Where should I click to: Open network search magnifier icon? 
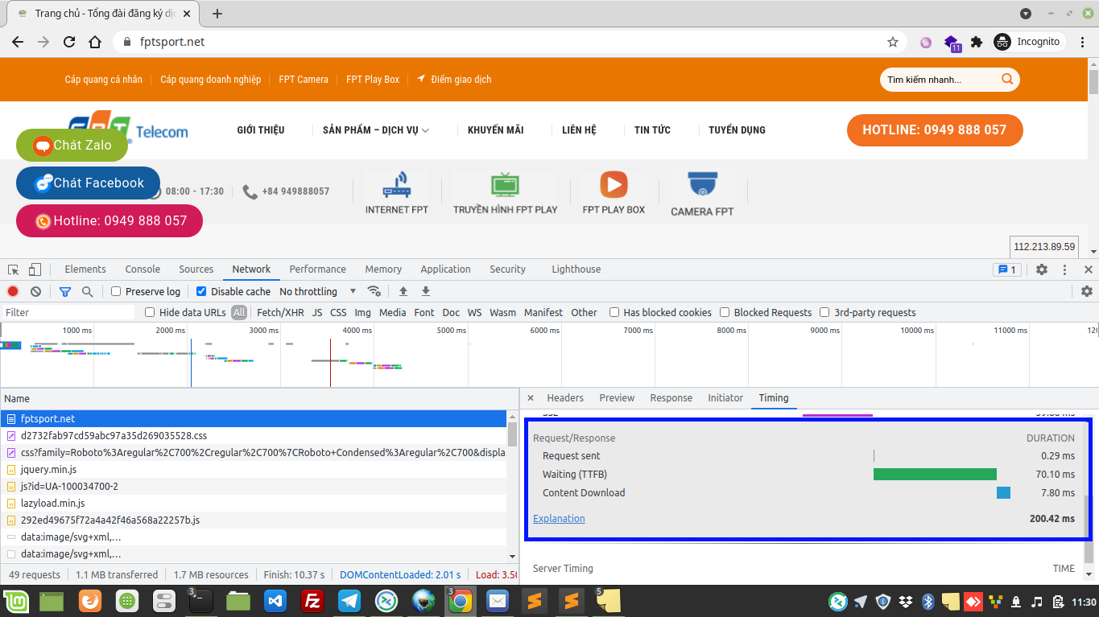87,291
